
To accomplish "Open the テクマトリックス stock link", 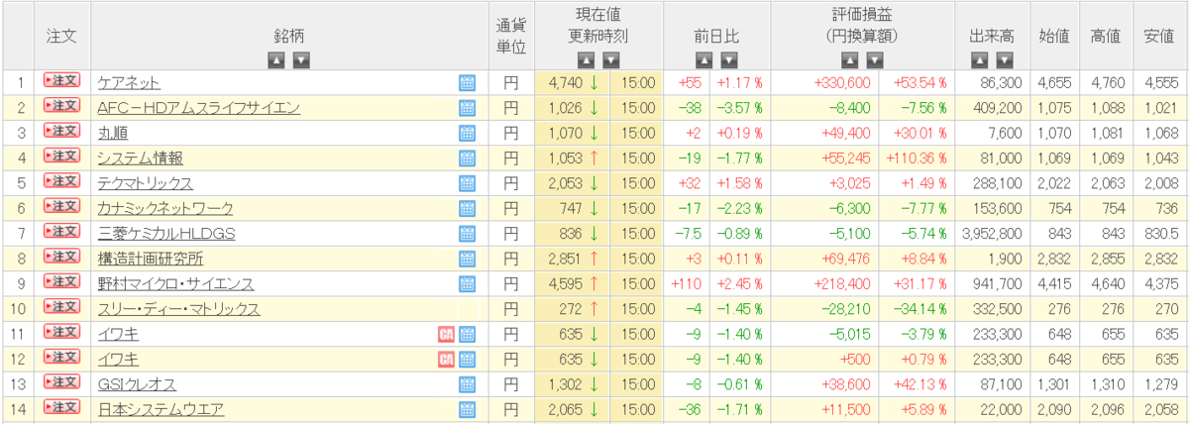I will click(145, 183).
